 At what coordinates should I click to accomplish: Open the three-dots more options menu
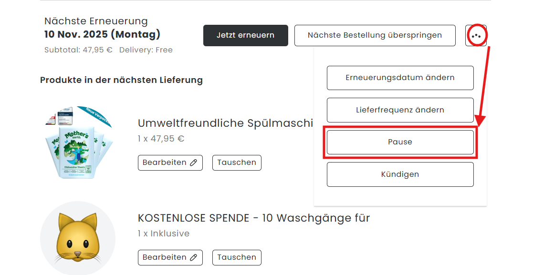pos(476,36)
